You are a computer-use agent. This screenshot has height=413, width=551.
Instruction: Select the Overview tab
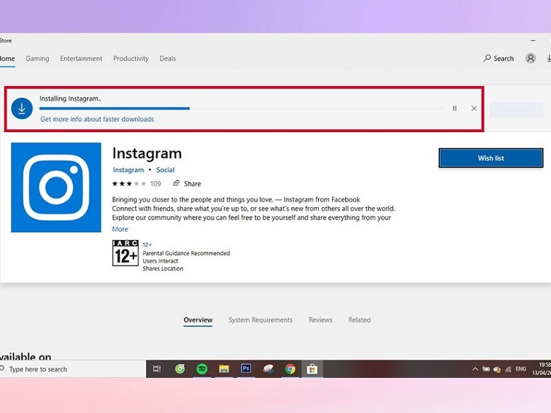198,320
